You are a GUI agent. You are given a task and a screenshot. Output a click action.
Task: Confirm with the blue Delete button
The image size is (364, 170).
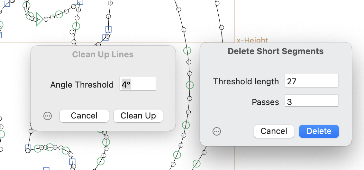click(x=319, y=131)
